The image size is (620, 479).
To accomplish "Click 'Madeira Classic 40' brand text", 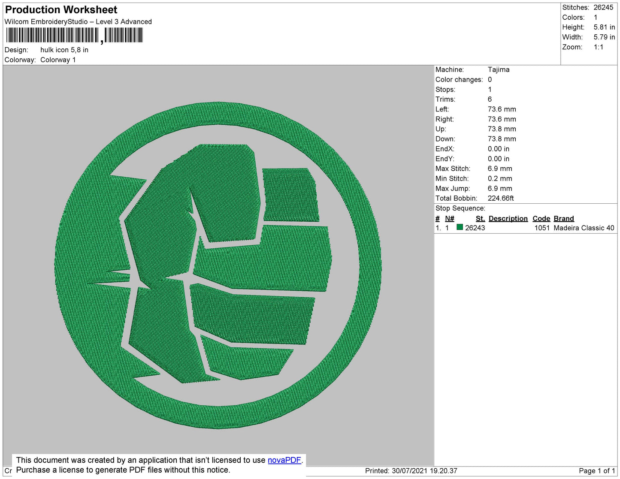I will click(584, 228).
